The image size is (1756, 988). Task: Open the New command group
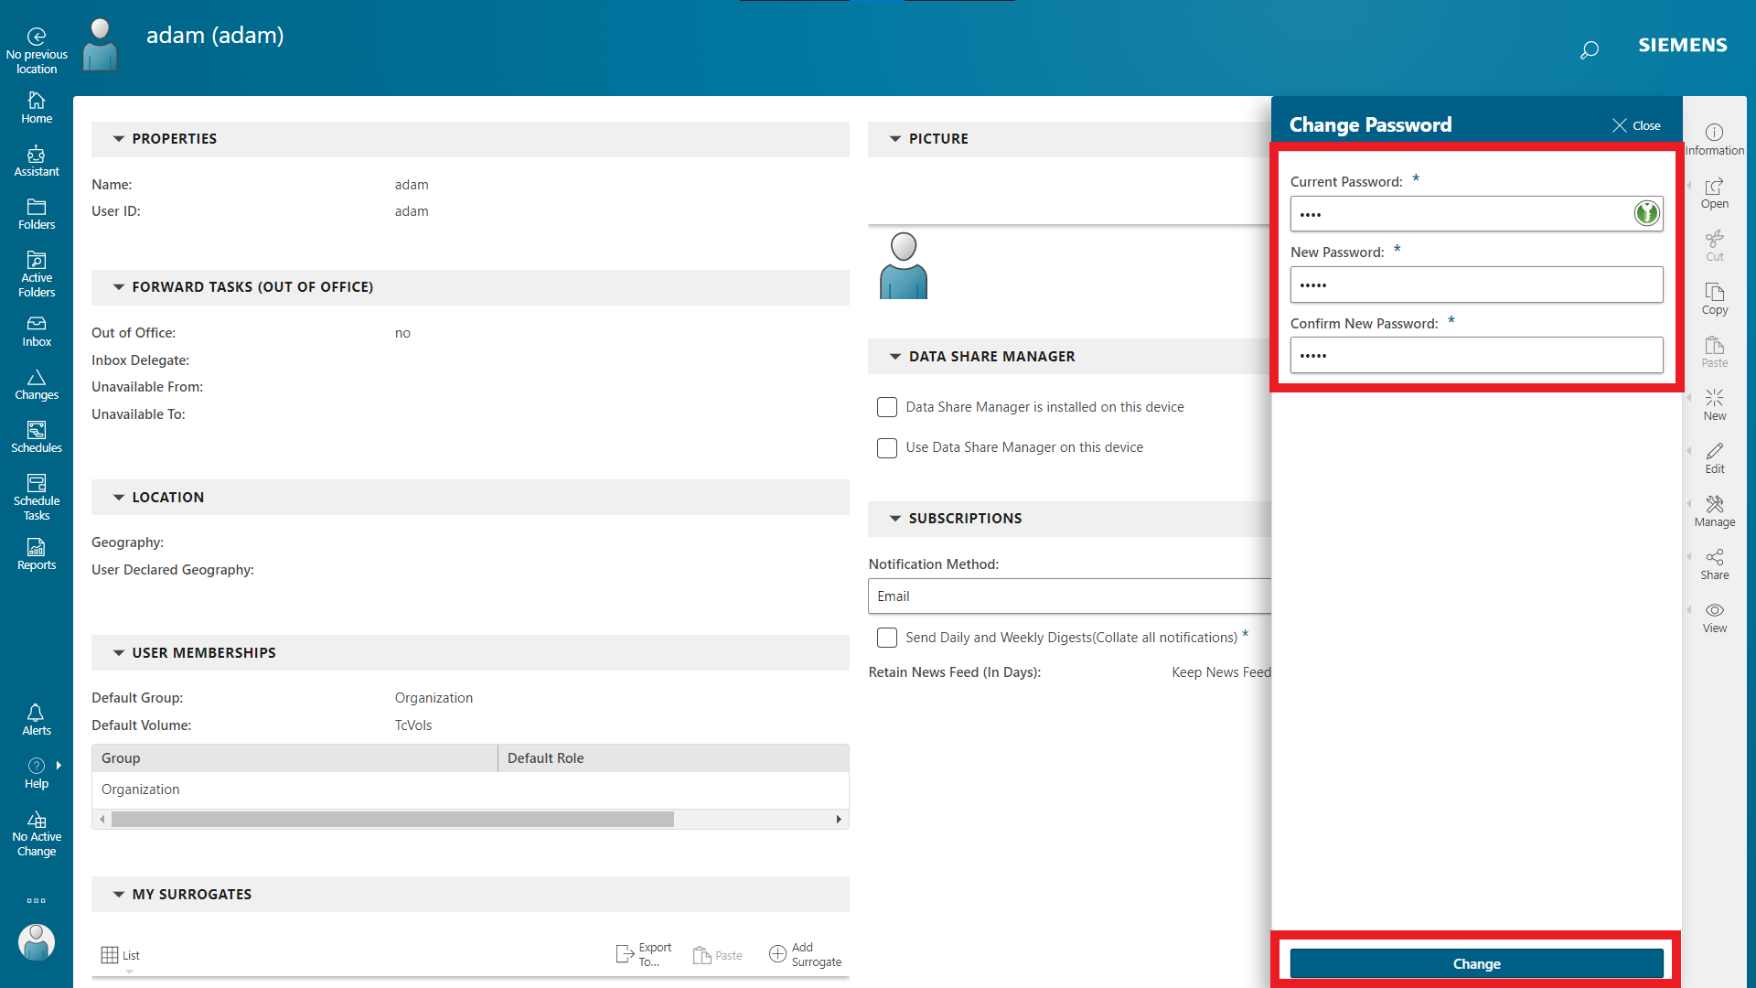tap(1715, 405)
